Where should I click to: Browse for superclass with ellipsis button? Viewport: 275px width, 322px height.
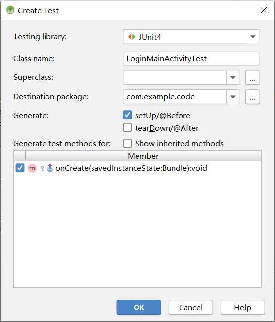coord(252,77)
